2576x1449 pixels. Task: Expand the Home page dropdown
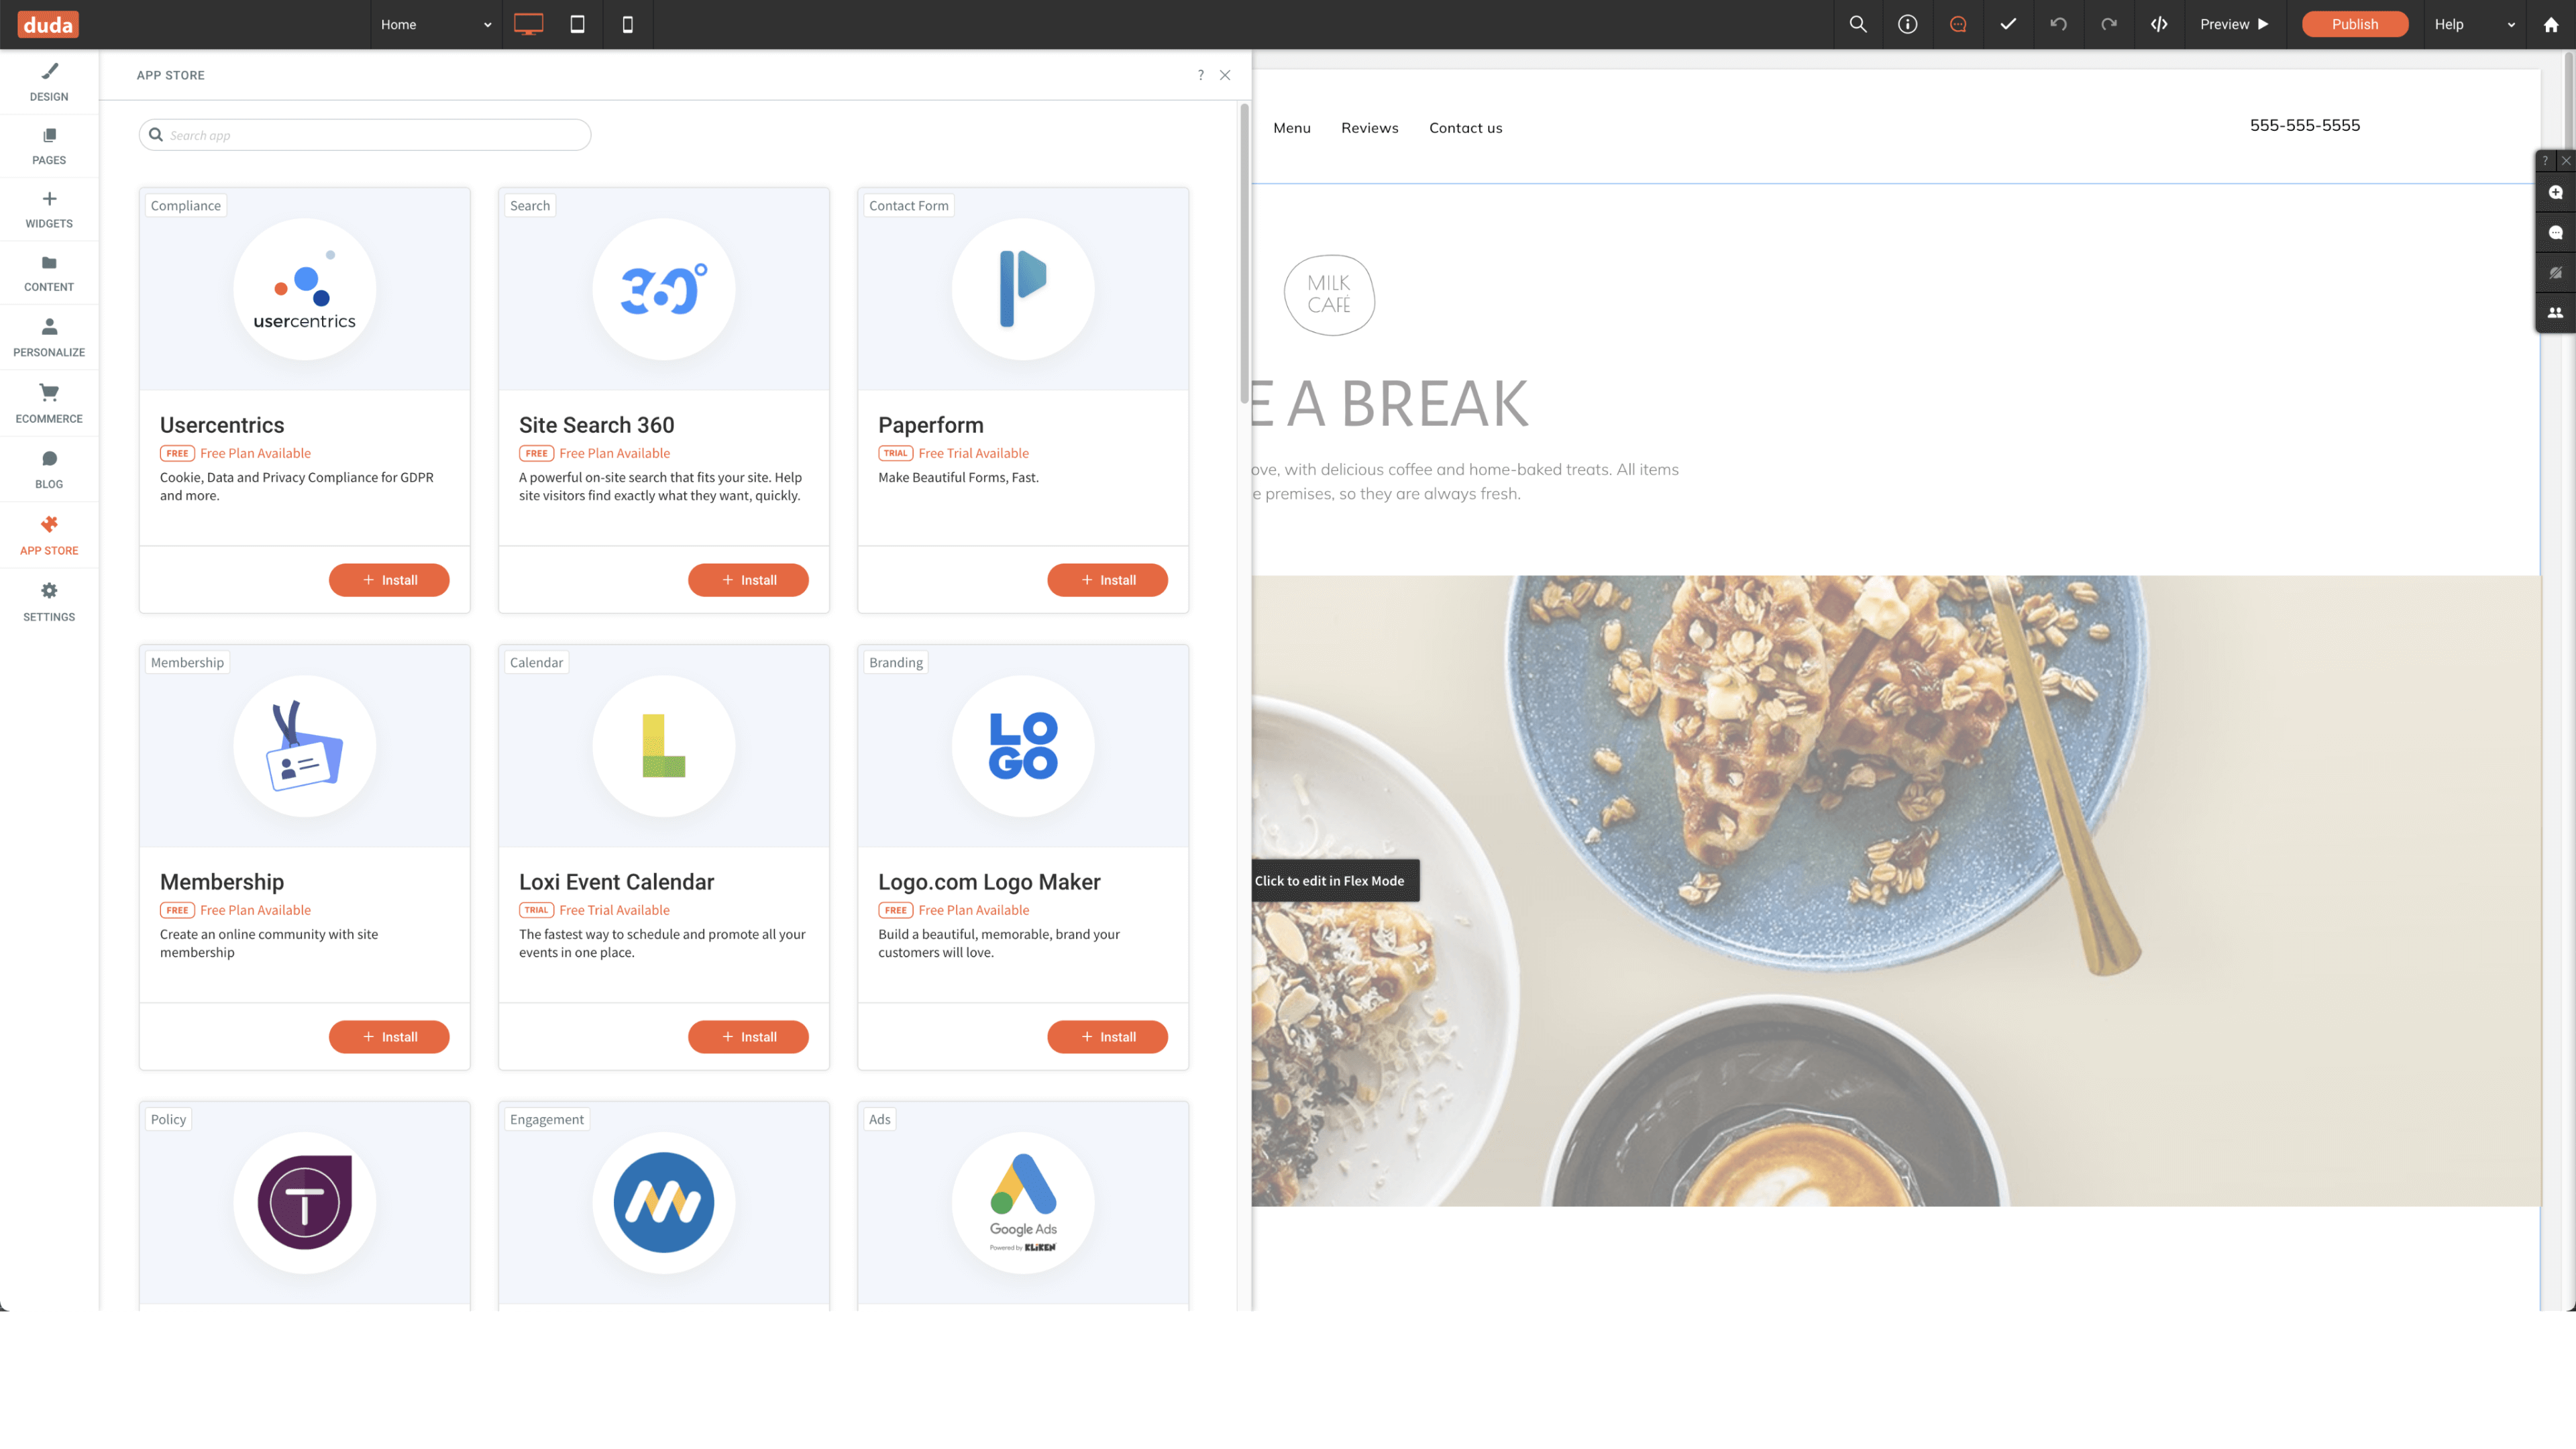click(x=486, y=23)
